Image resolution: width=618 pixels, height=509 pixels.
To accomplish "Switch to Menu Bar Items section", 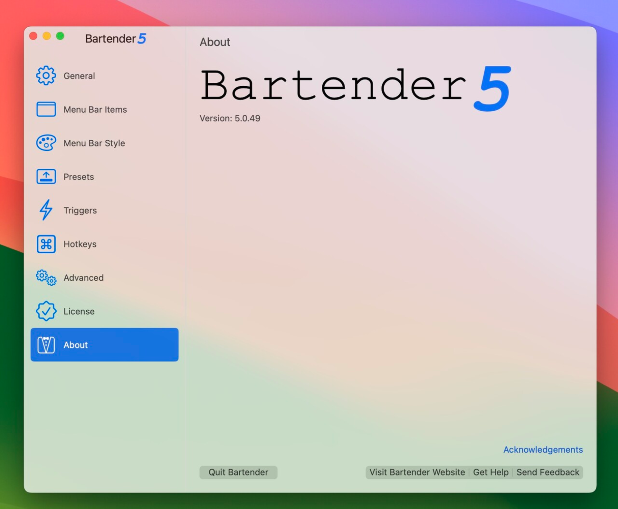I will [x=95, y=109].
